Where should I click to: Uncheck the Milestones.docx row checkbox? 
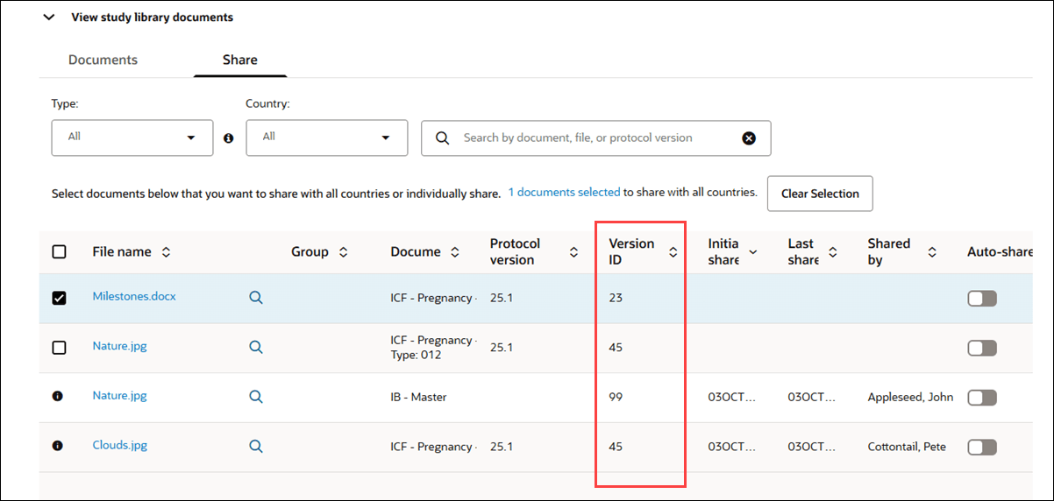[59, 298]
